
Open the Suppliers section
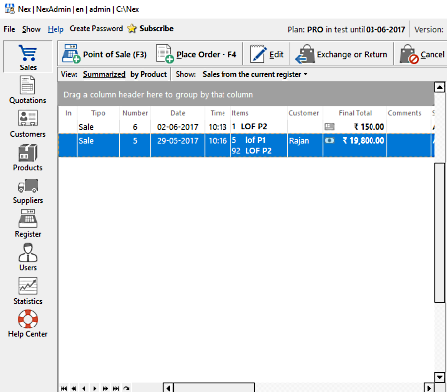click(28, 192)
